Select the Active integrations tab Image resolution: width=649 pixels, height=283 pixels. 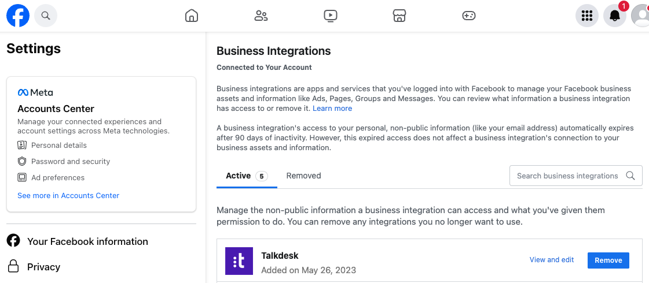[x=247, y=176]
